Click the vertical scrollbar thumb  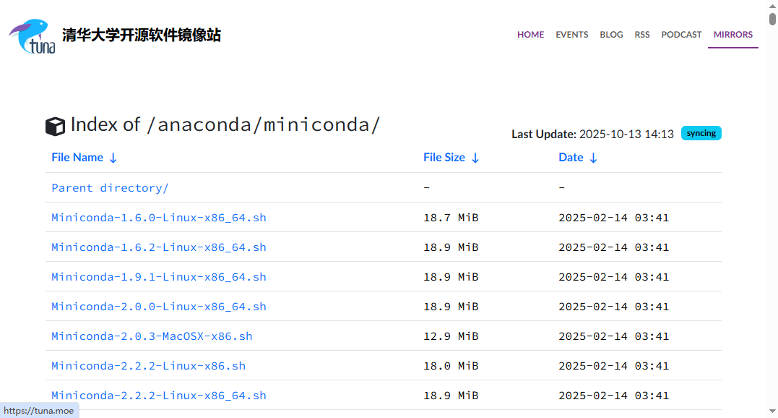(772, 18)
